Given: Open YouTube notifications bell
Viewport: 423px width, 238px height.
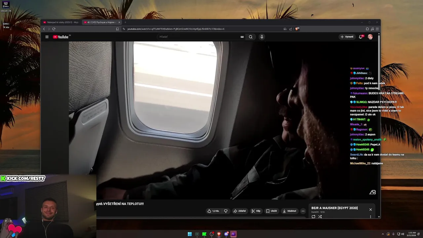Looking at the screenshot, I should pyautogui.click(x=361, y=37).
